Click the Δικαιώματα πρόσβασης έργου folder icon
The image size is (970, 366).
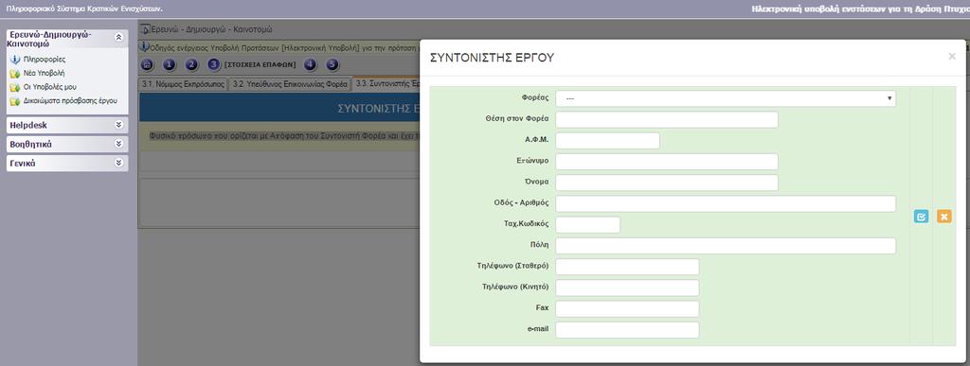coord(15,101)
